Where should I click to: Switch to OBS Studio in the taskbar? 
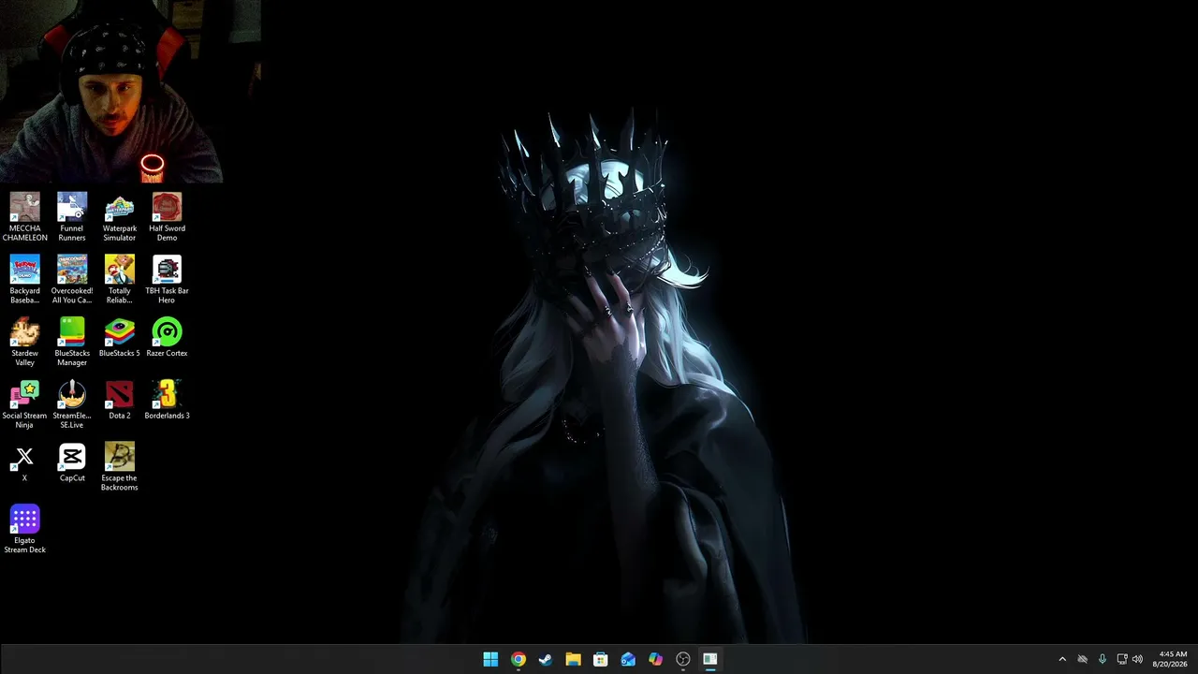683,659
